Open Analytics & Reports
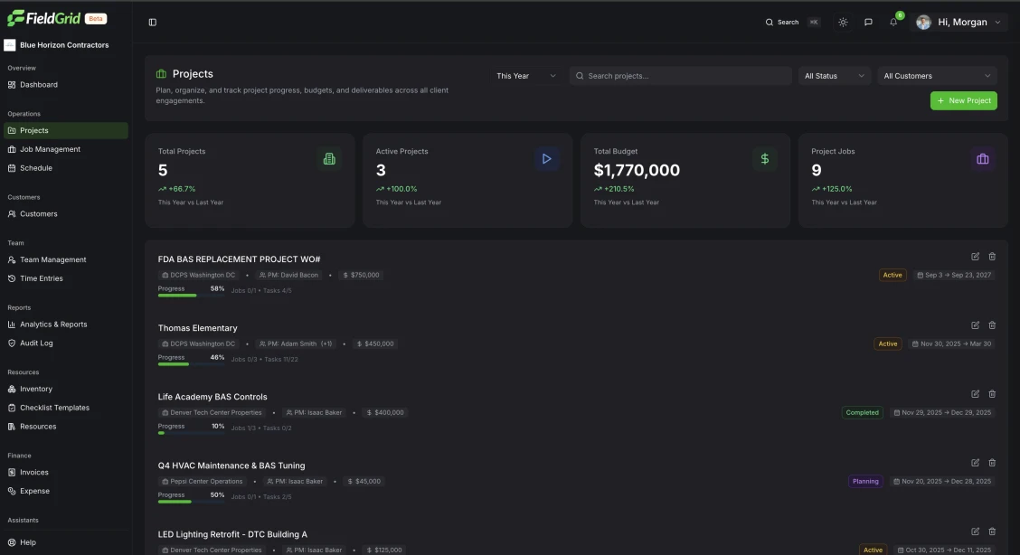The height and width of the screenshot is (555, 1020). point(65,325)
